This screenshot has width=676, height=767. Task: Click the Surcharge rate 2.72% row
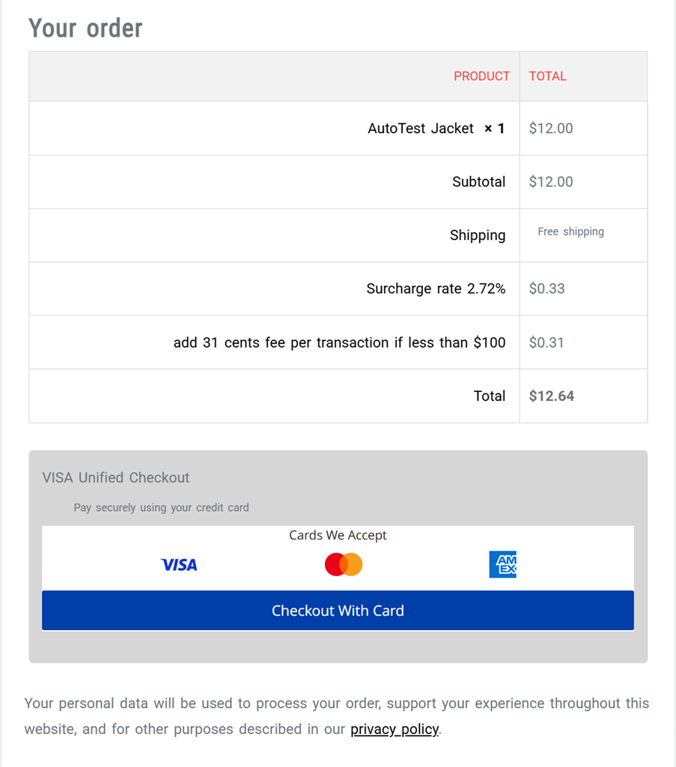(x=436, y=288)
